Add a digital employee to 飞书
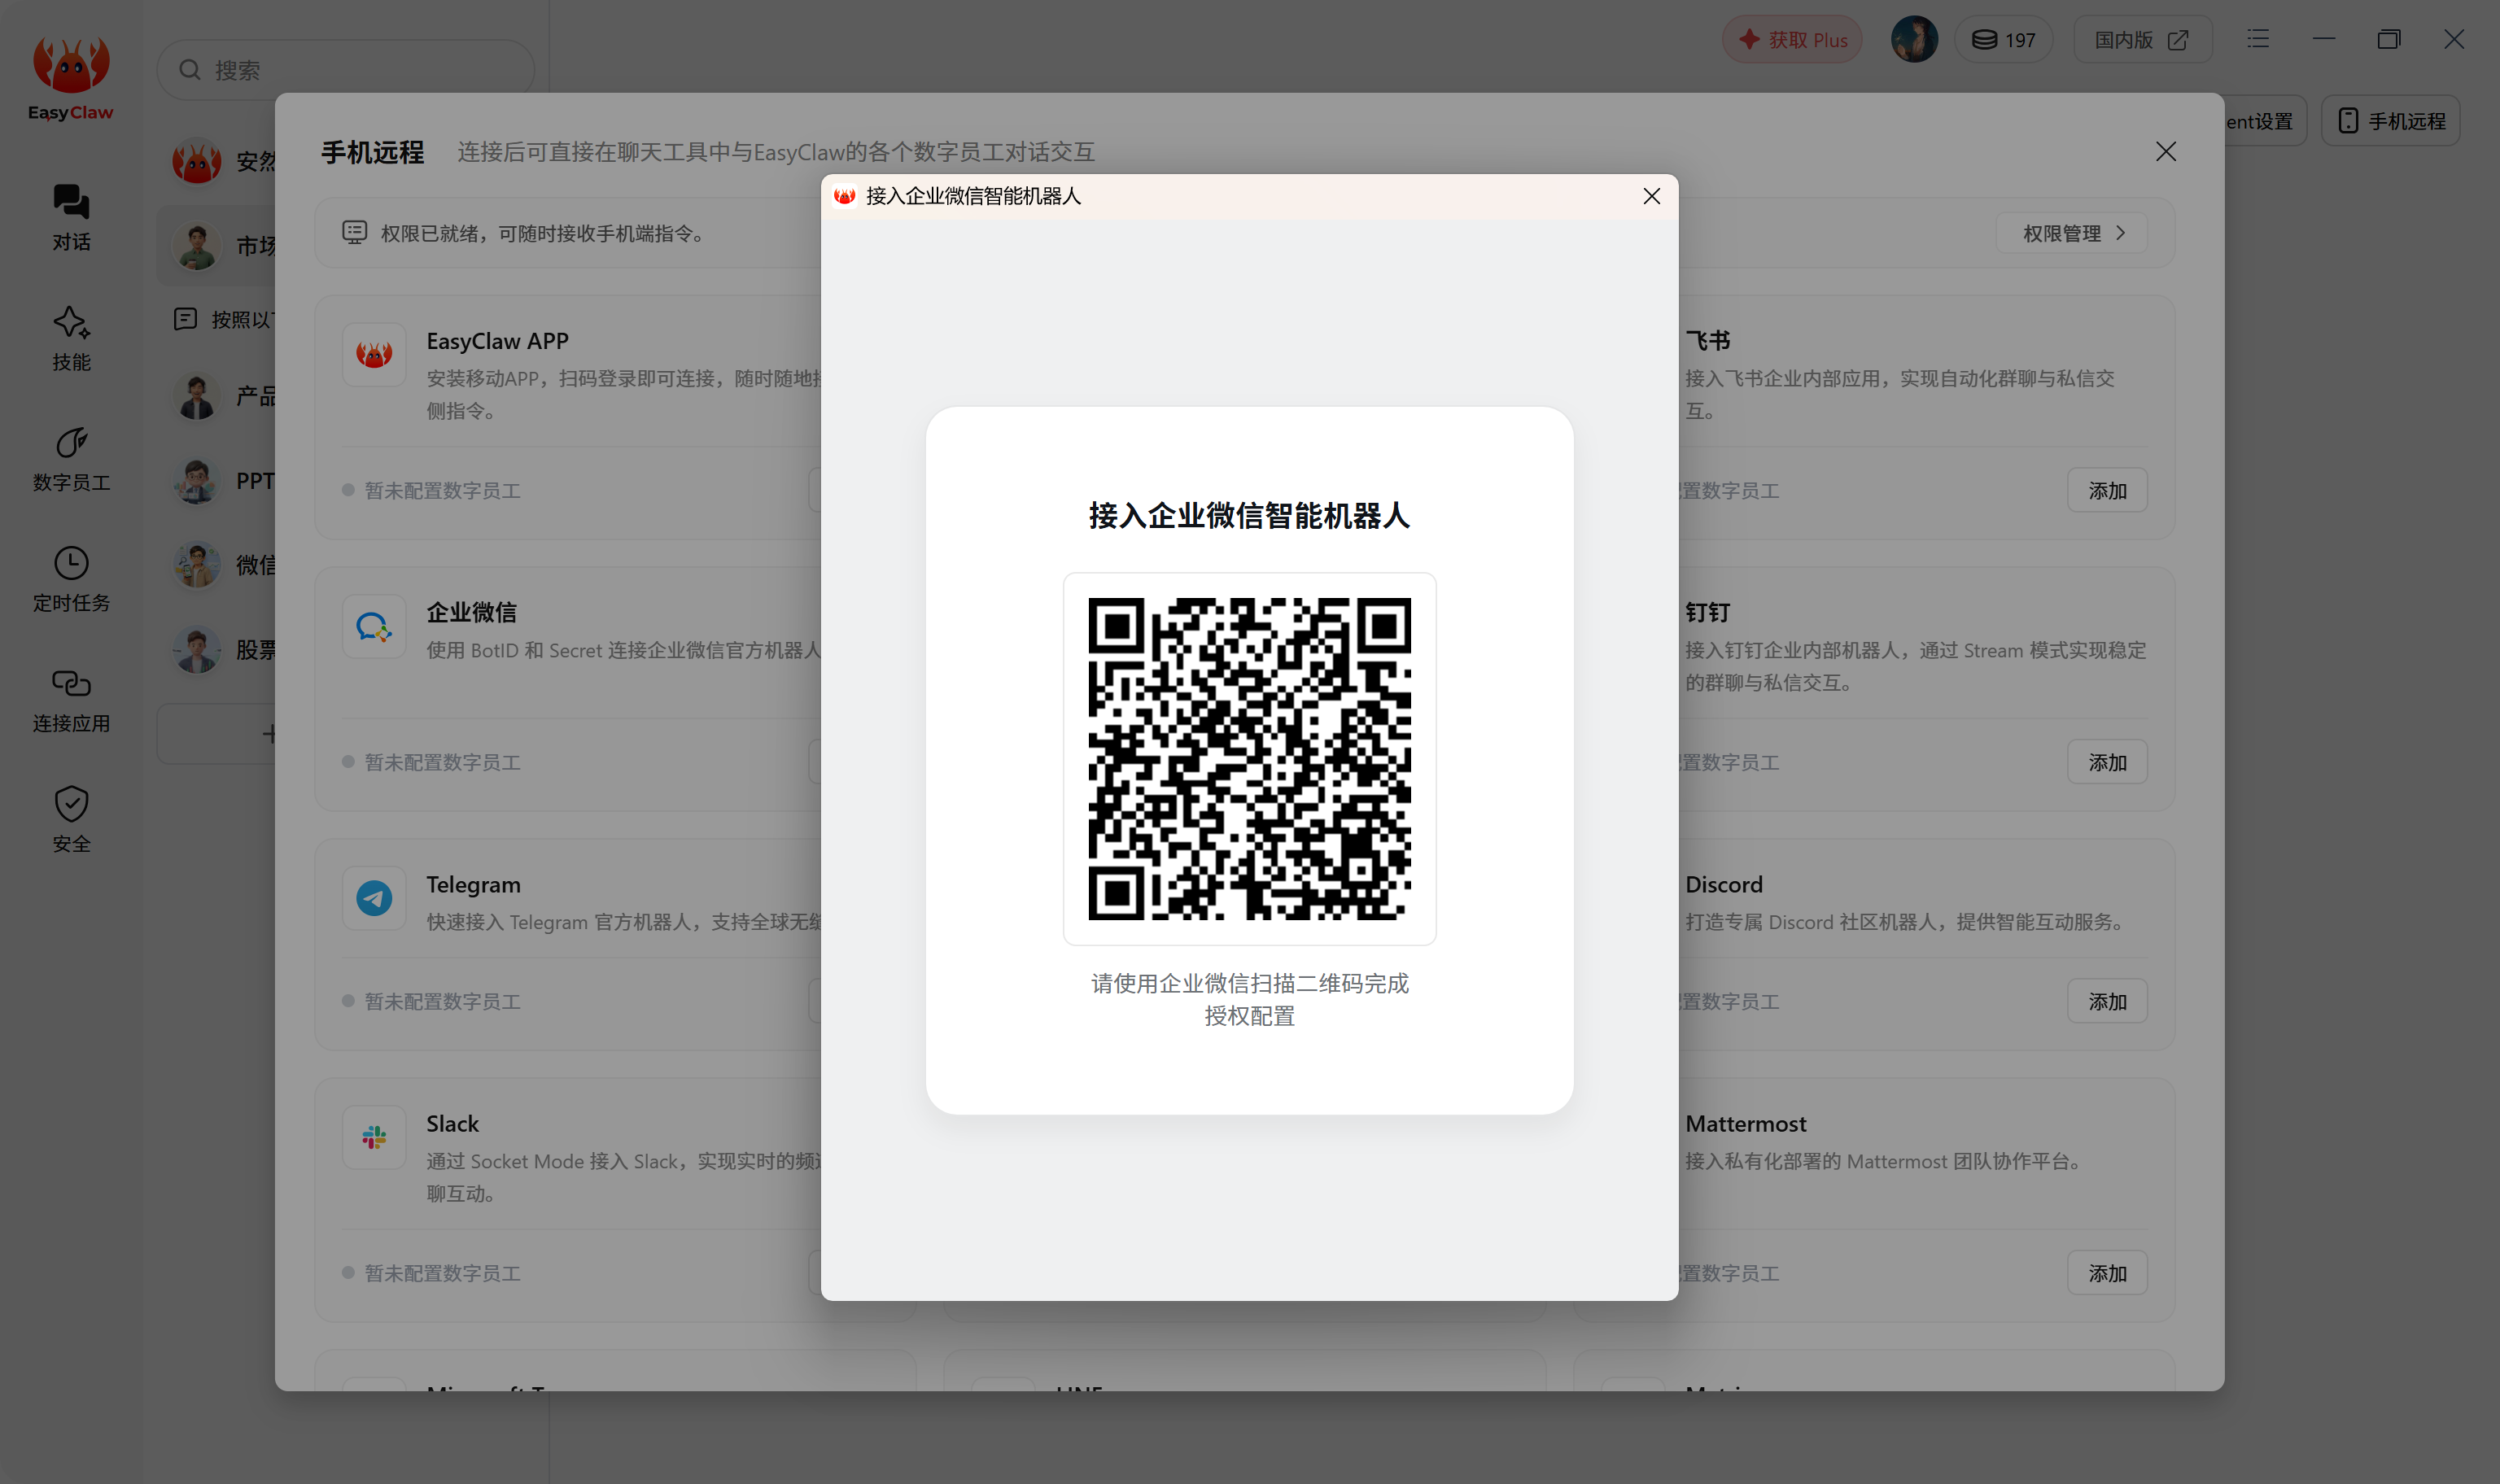The width and height of the screenshot is (2500, 1484). pos(2107,490)
